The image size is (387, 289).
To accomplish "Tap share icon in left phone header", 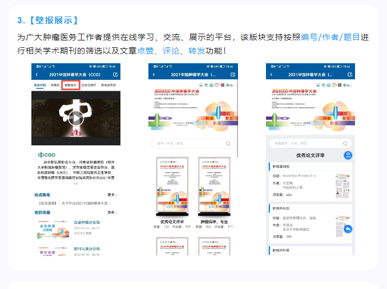I will click(x=115, y=75).
